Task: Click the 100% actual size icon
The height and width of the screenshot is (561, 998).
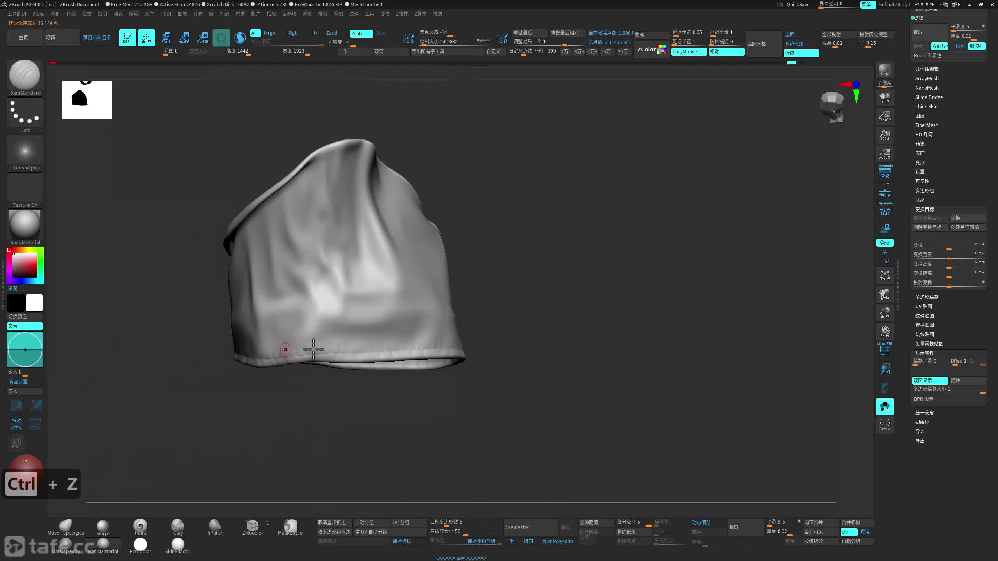Action: click(x=885, y=135)
